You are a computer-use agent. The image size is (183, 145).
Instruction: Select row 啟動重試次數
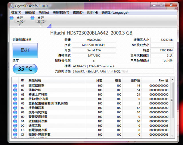click(91, 121)
